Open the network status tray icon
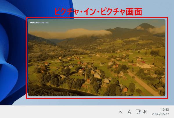174x118 pixels. tap(138, 112)
